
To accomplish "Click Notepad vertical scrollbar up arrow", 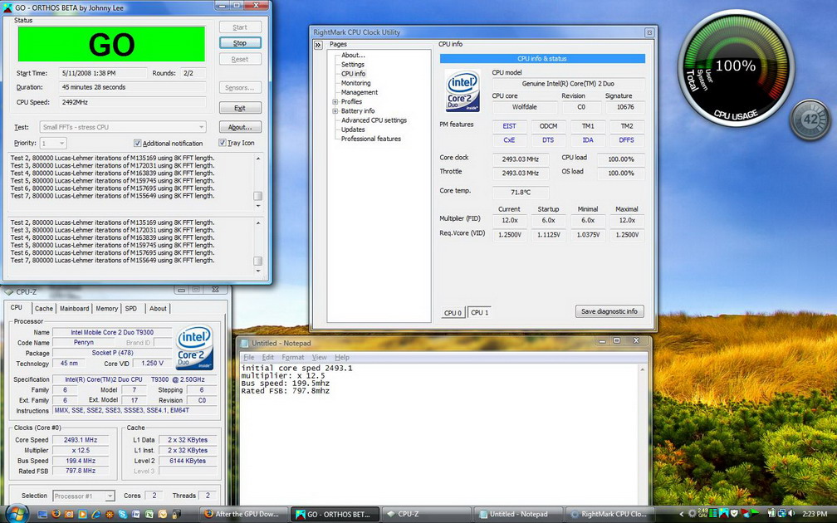I will [642, 369].
